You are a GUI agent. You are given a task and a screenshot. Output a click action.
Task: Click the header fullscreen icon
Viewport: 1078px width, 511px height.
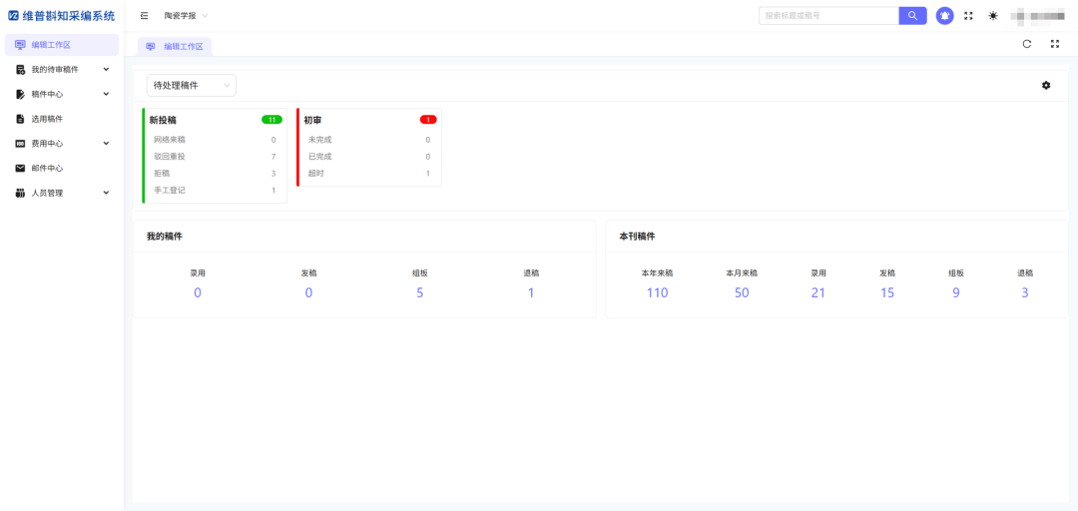[968, 15]
